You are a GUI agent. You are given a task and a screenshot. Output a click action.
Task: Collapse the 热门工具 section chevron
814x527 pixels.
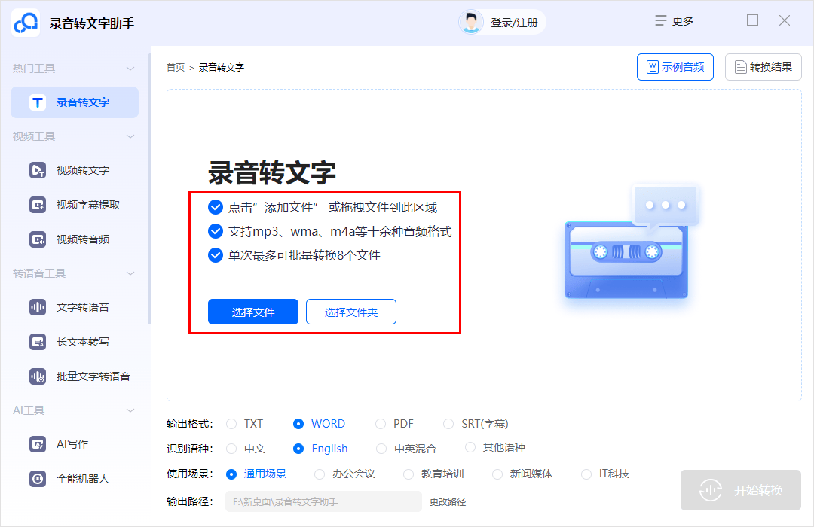[x=130, y=69]
